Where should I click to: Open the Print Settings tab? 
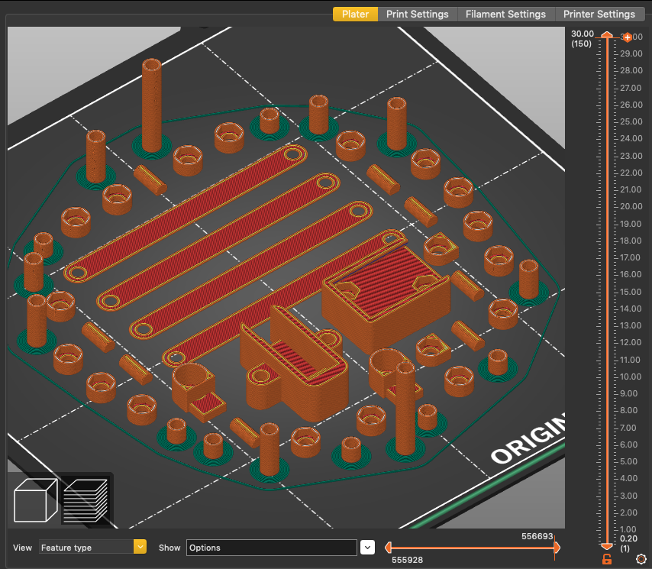point(417,14)
